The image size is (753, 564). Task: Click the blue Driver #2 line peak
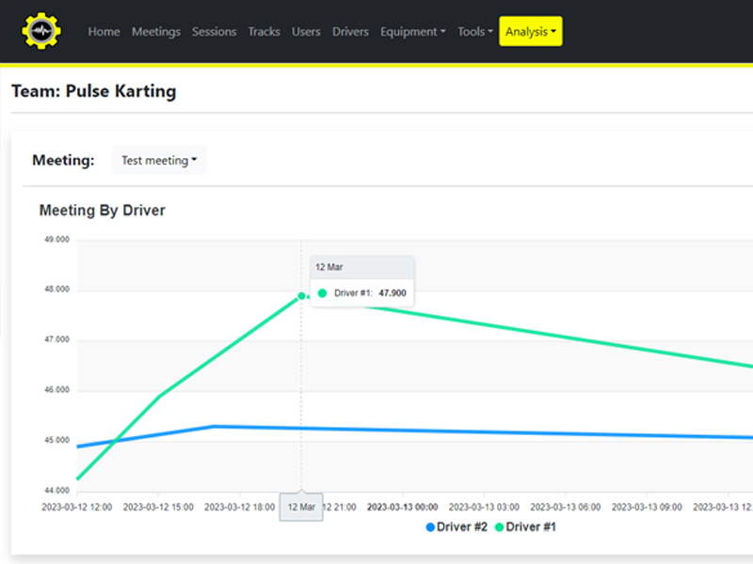tap(215, 426)
